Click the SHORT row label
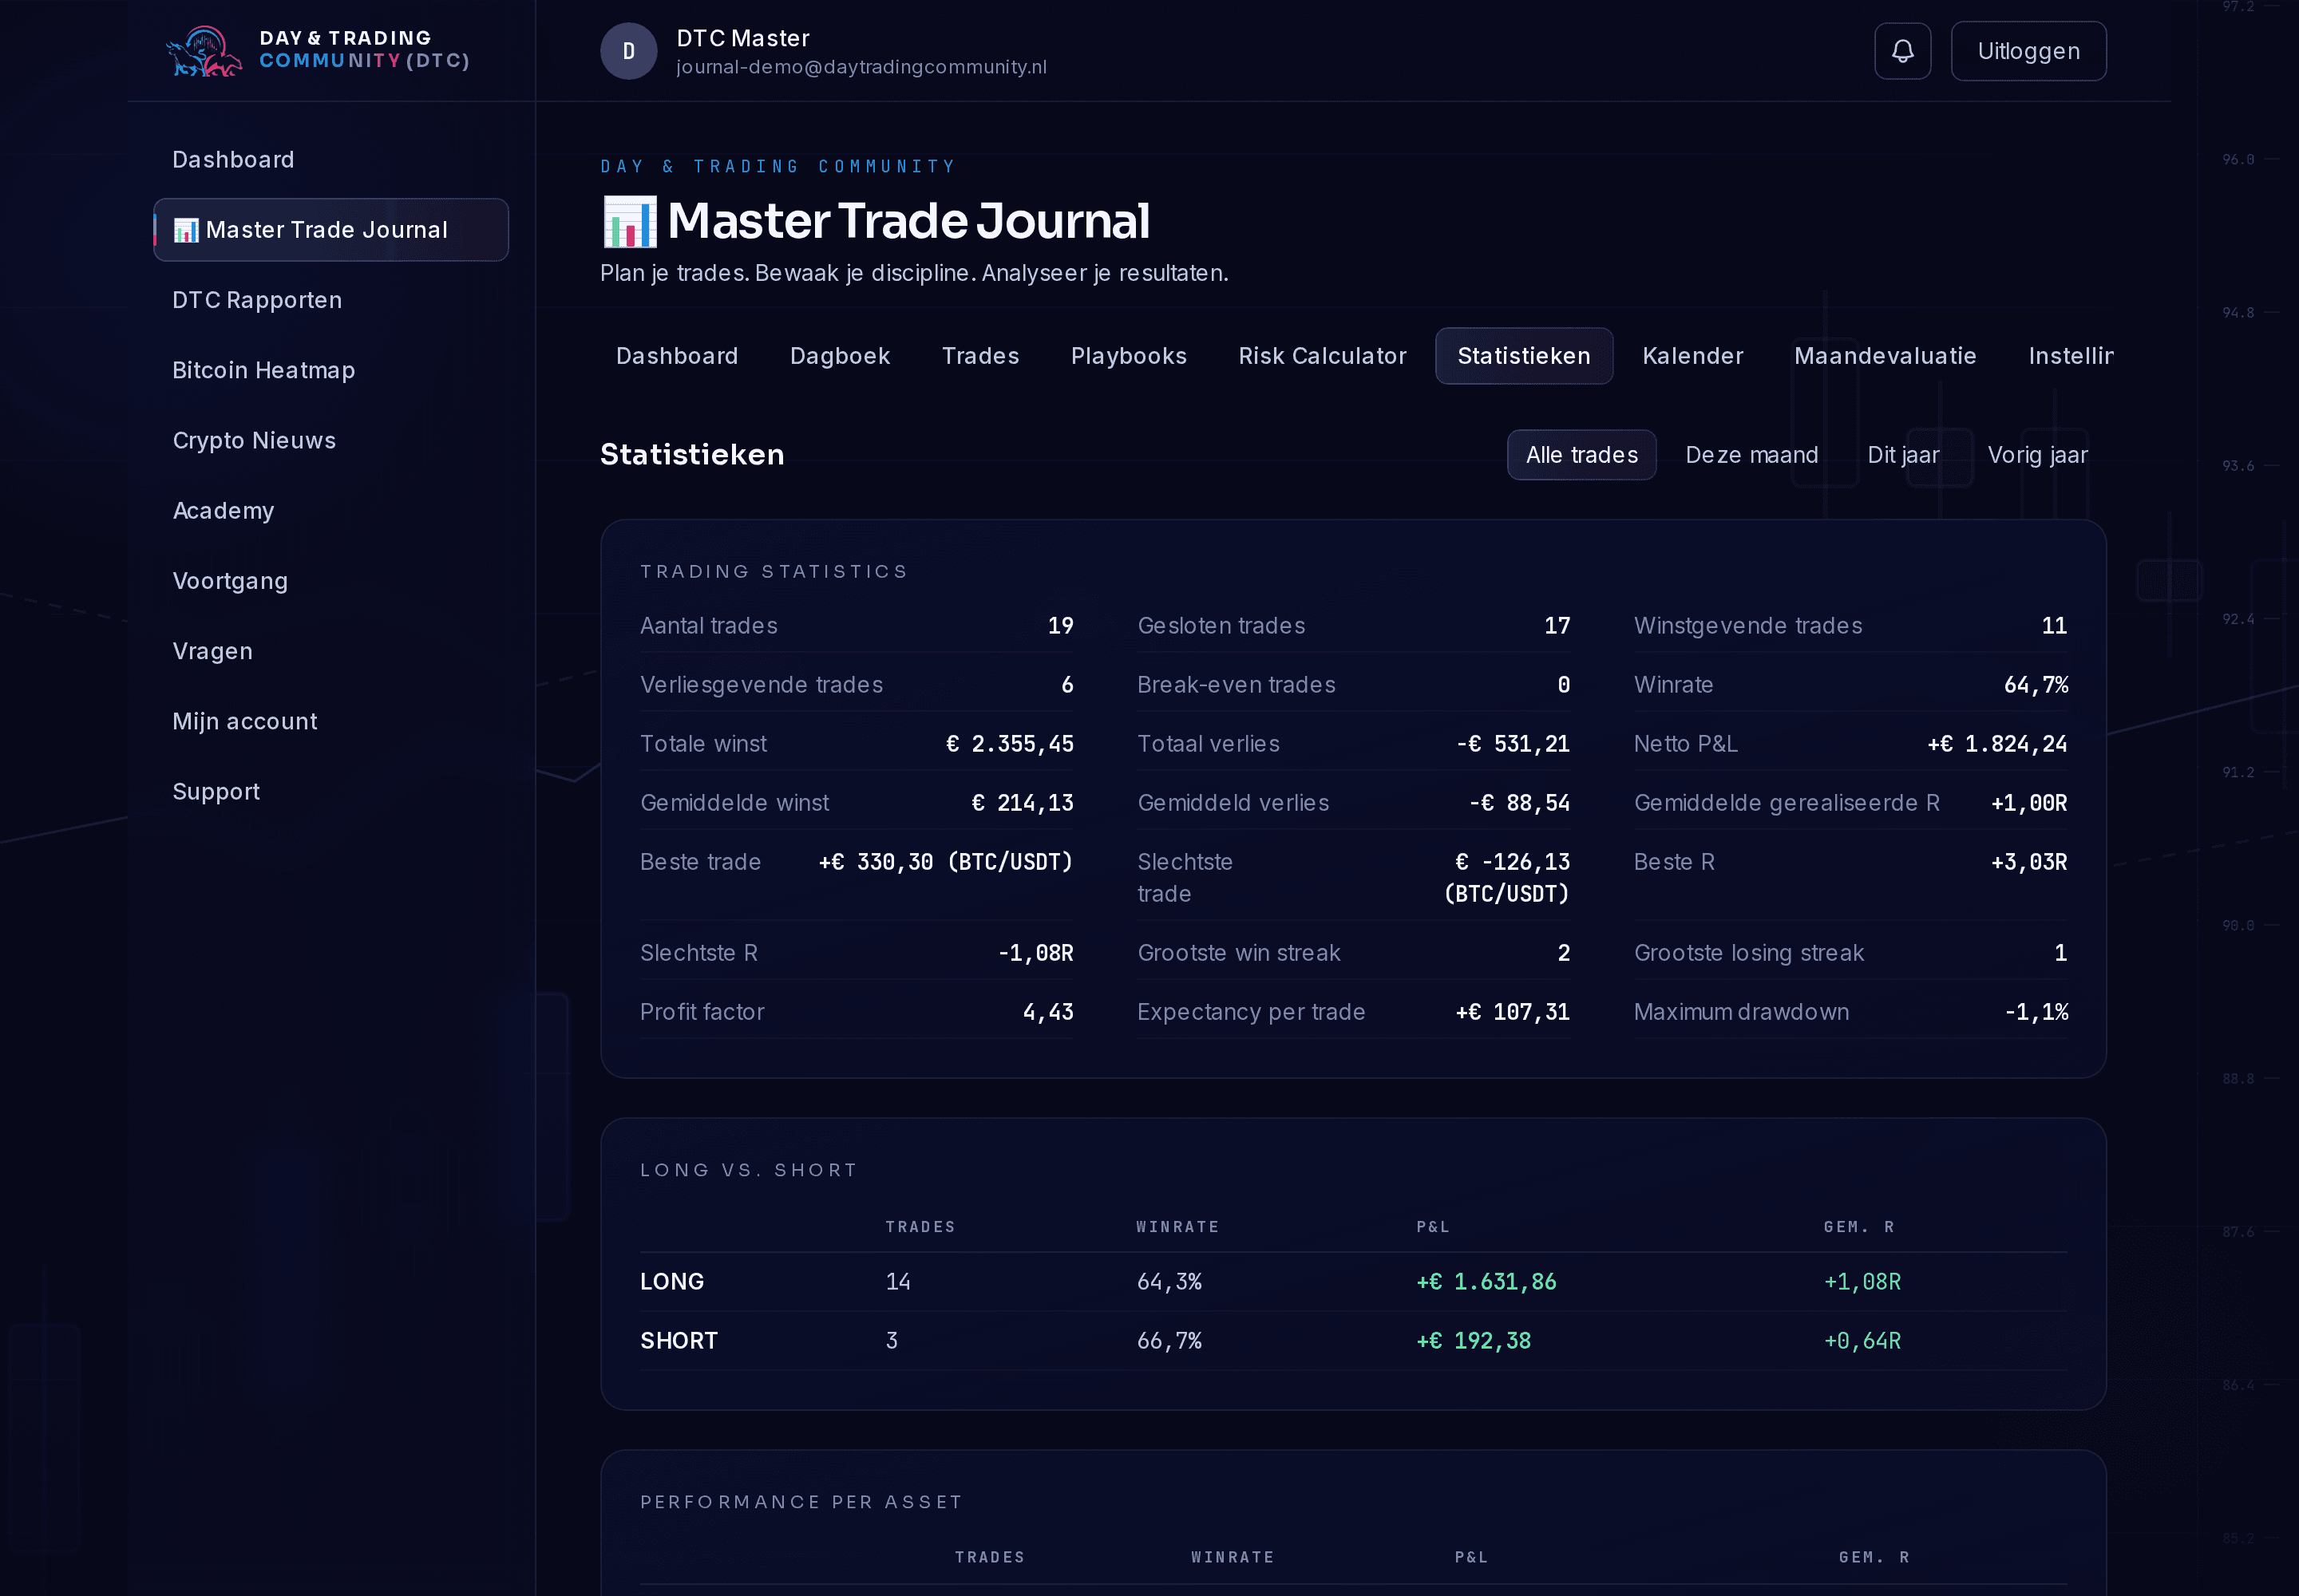2299x1596 pixels. pos(679,1341)
